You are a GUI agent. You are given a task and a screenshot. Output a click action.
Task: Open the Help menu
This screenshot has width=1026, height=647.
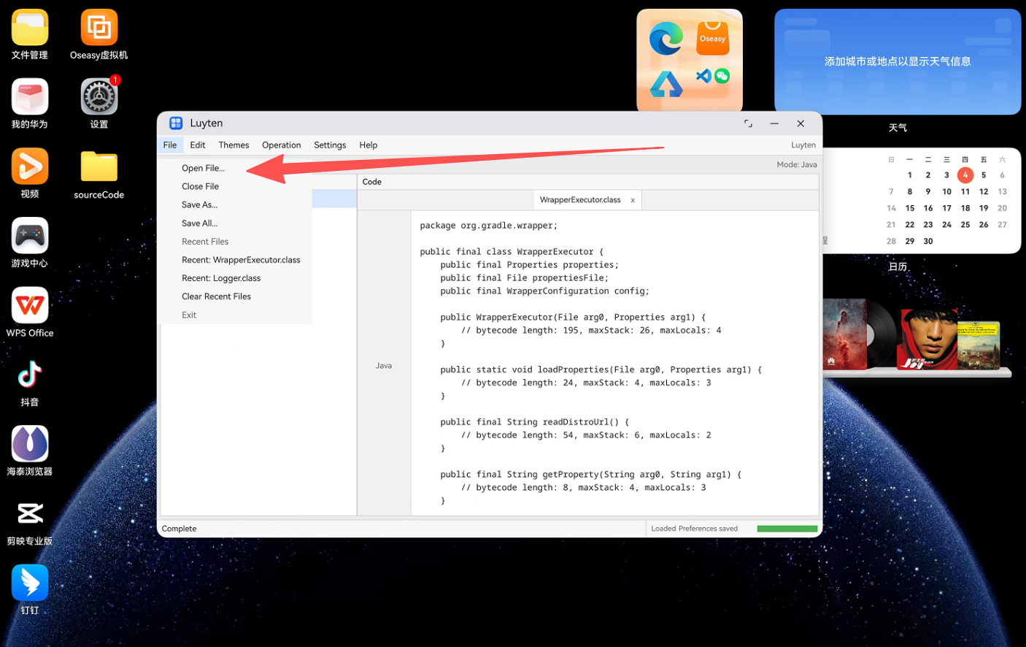[x=369, y=145]
